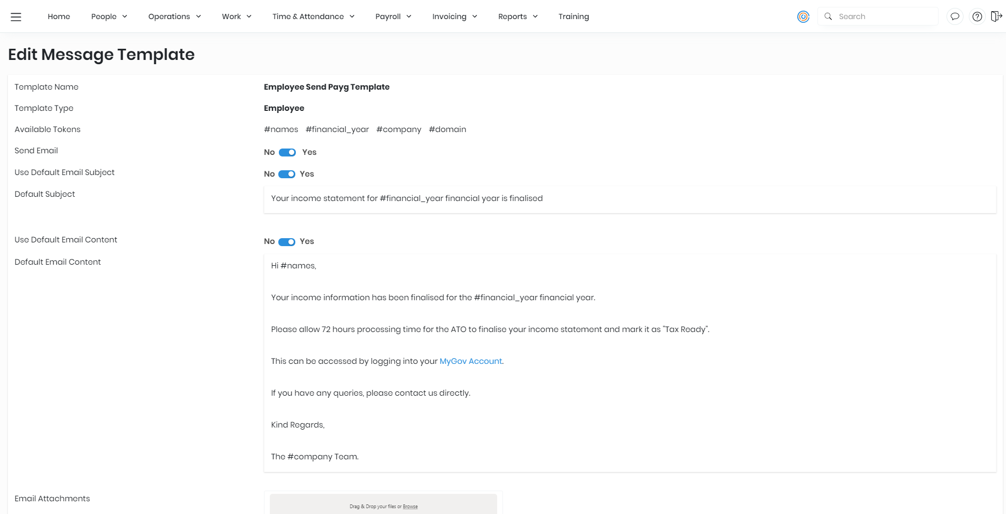
Task: Go to the Home menu item
Action: pos(59,16)
